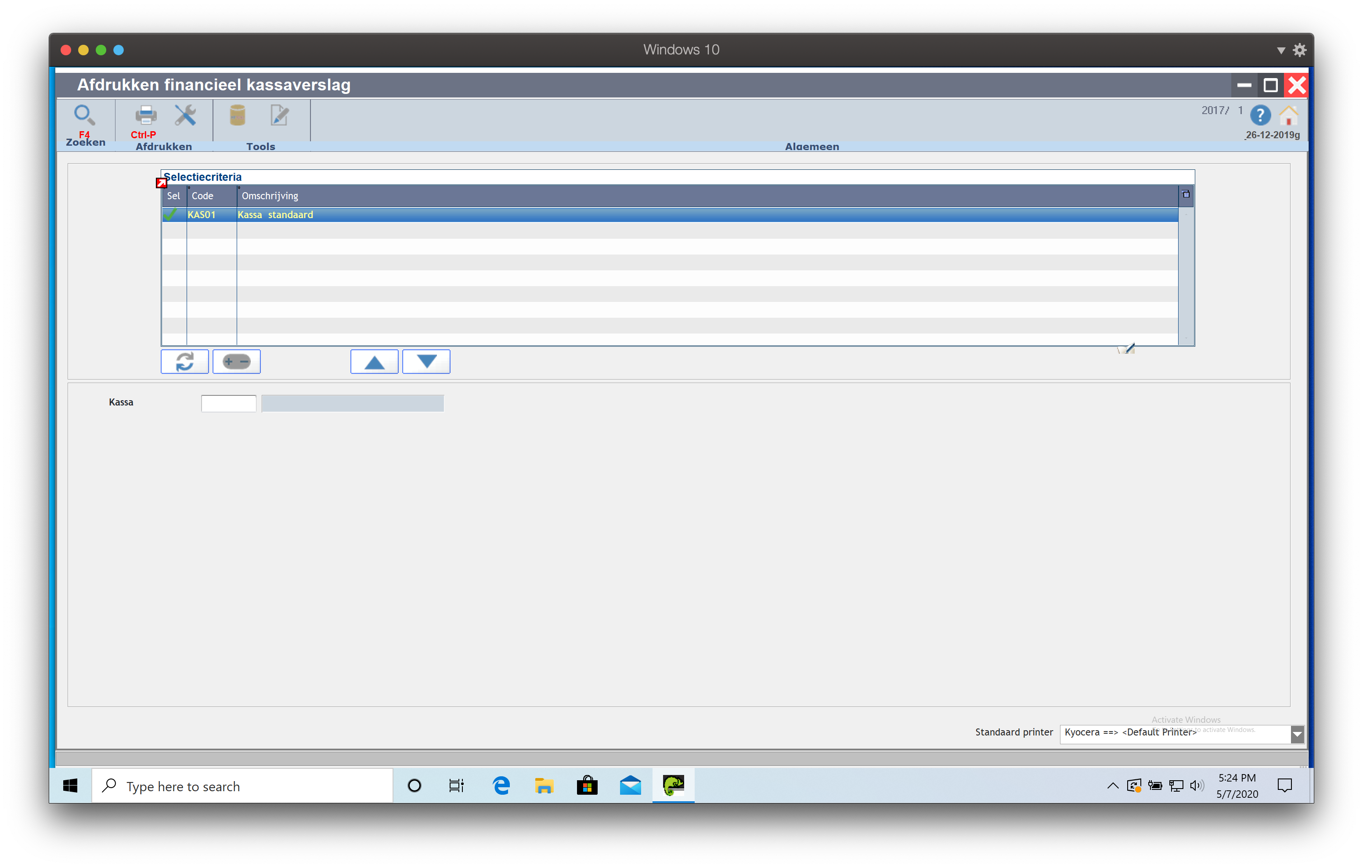Open the VM window dropdown triangle
Image resolution: width=1363 pixels, height=868 pixels.
point(1281,50)
